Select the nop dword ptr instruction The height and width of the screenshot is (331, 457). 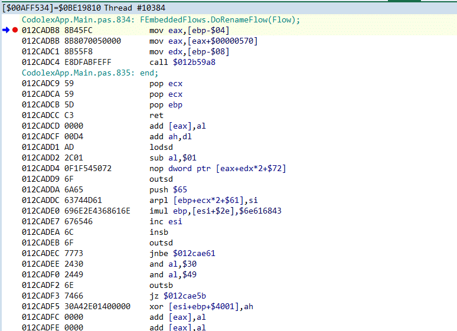click(x=217, y=168)
